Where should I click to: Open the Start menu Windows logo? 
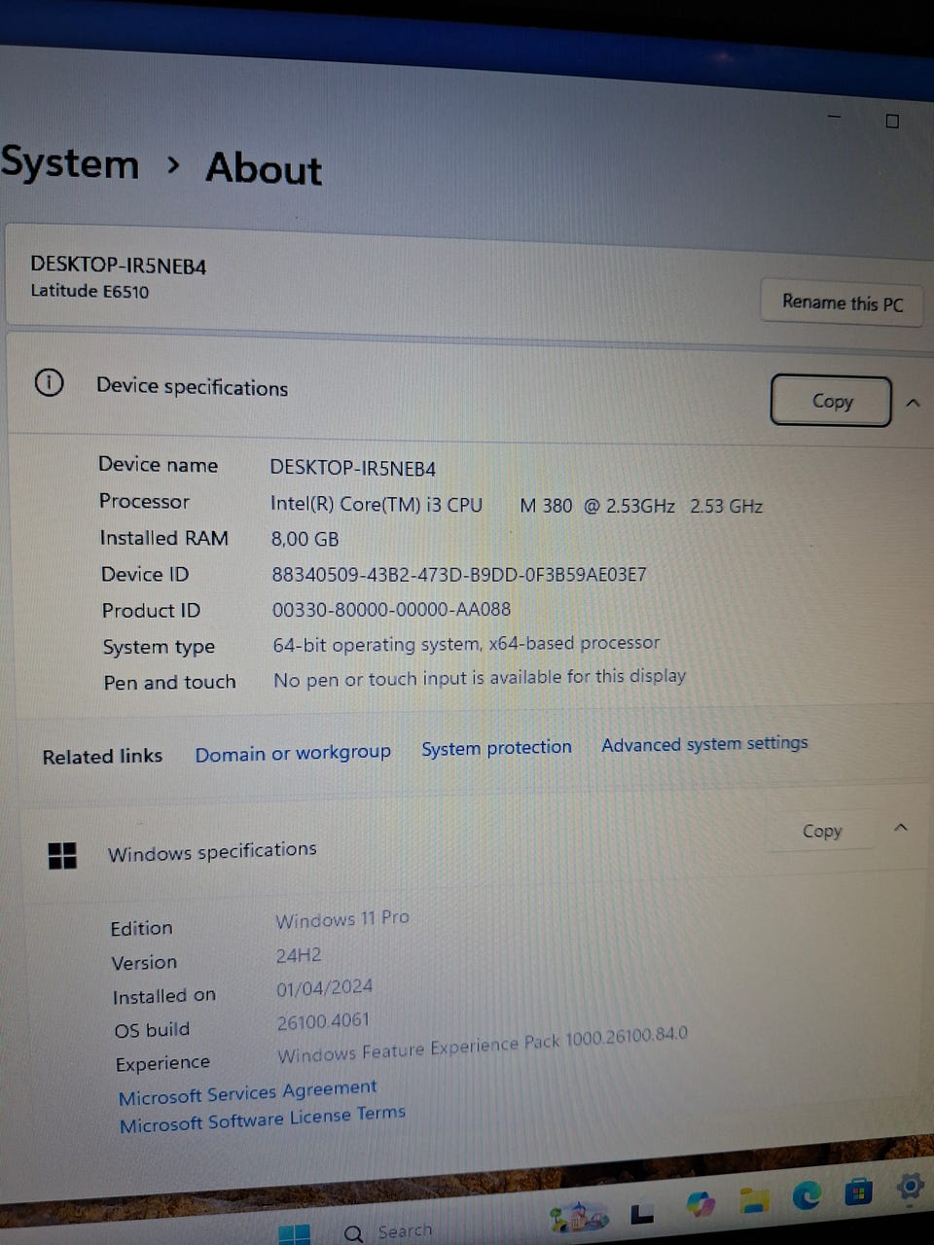295,1235
